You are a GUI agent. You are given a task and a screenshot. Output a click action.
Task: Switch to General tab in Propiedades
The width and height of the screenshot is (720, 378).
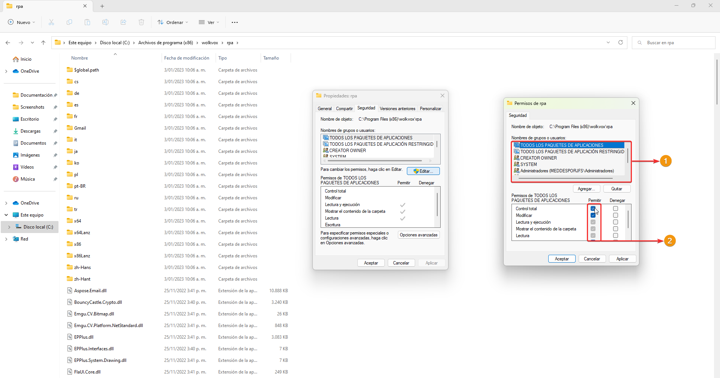tap(325, 109)
